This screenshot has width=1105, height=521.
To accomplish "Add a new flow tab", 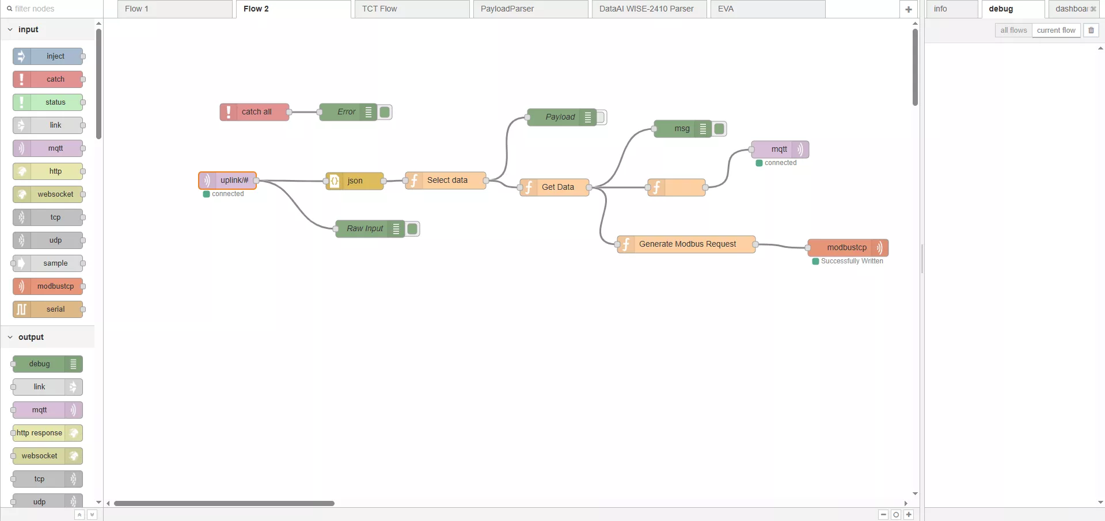I will click(x=909, y=9).
